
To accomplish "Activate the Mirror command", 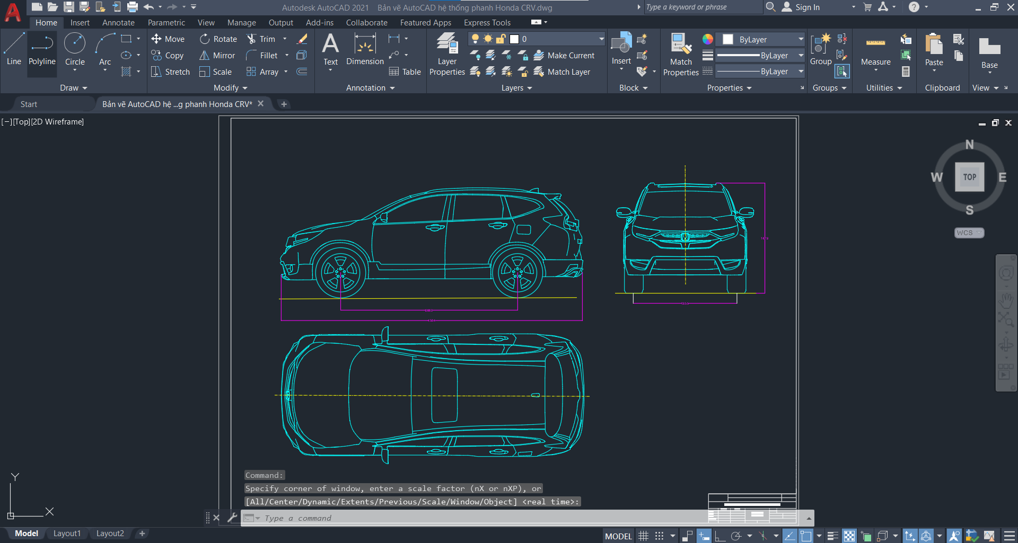I will point(217,55).
